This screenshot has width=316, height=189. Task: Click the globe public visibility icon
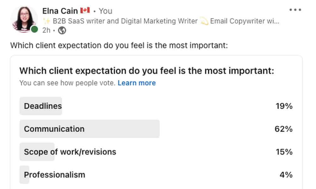tap(62, 31)
